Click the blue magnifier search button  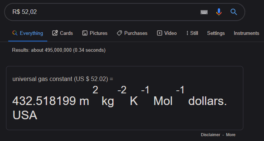pos(234,12)
